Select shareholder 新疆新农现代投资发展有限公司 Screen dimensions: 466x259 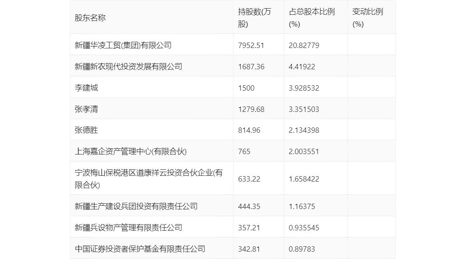128,67
